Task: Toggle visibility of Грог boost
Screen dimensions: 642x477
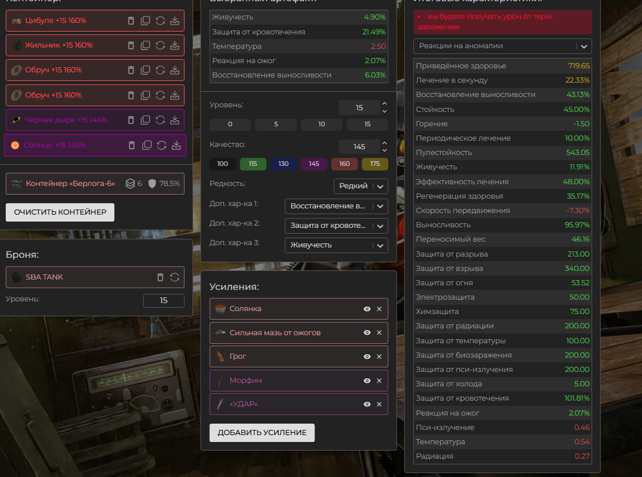Action: [x=367, y=356]
